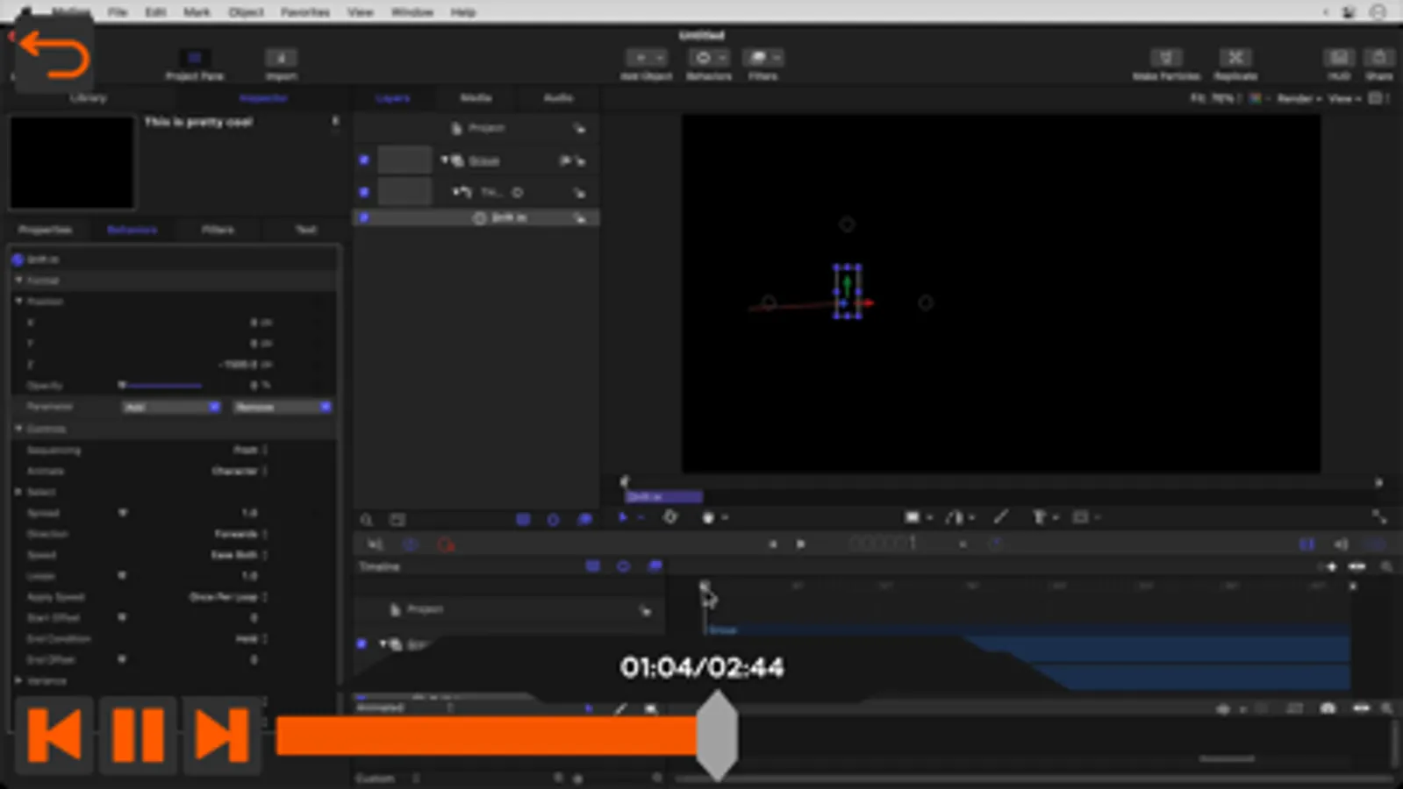Open the Parameter Add popup
This screenshot has width=1403, height=789.
(x=171, y=407)
